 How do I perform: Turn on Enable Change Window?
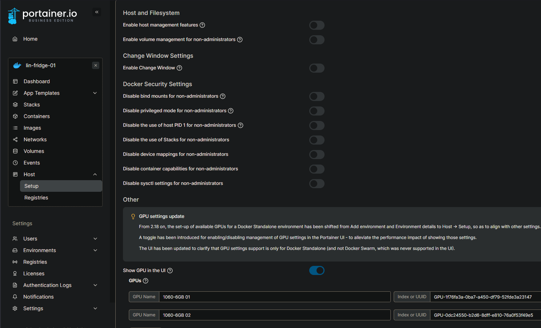coord(317,68)
